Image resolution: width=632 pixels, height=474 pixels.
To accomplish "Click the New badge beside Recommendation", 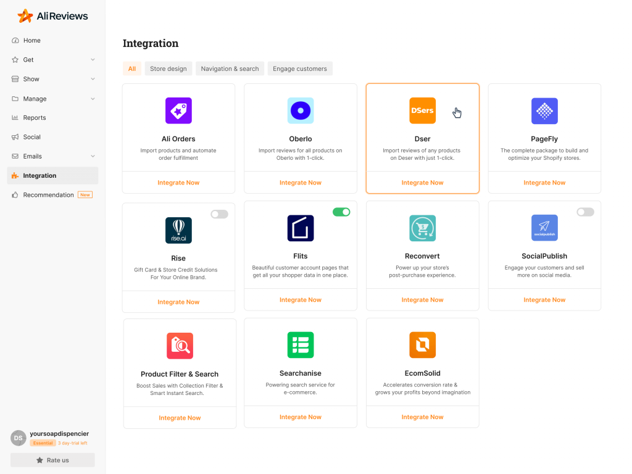I will [x=85, y=194].
